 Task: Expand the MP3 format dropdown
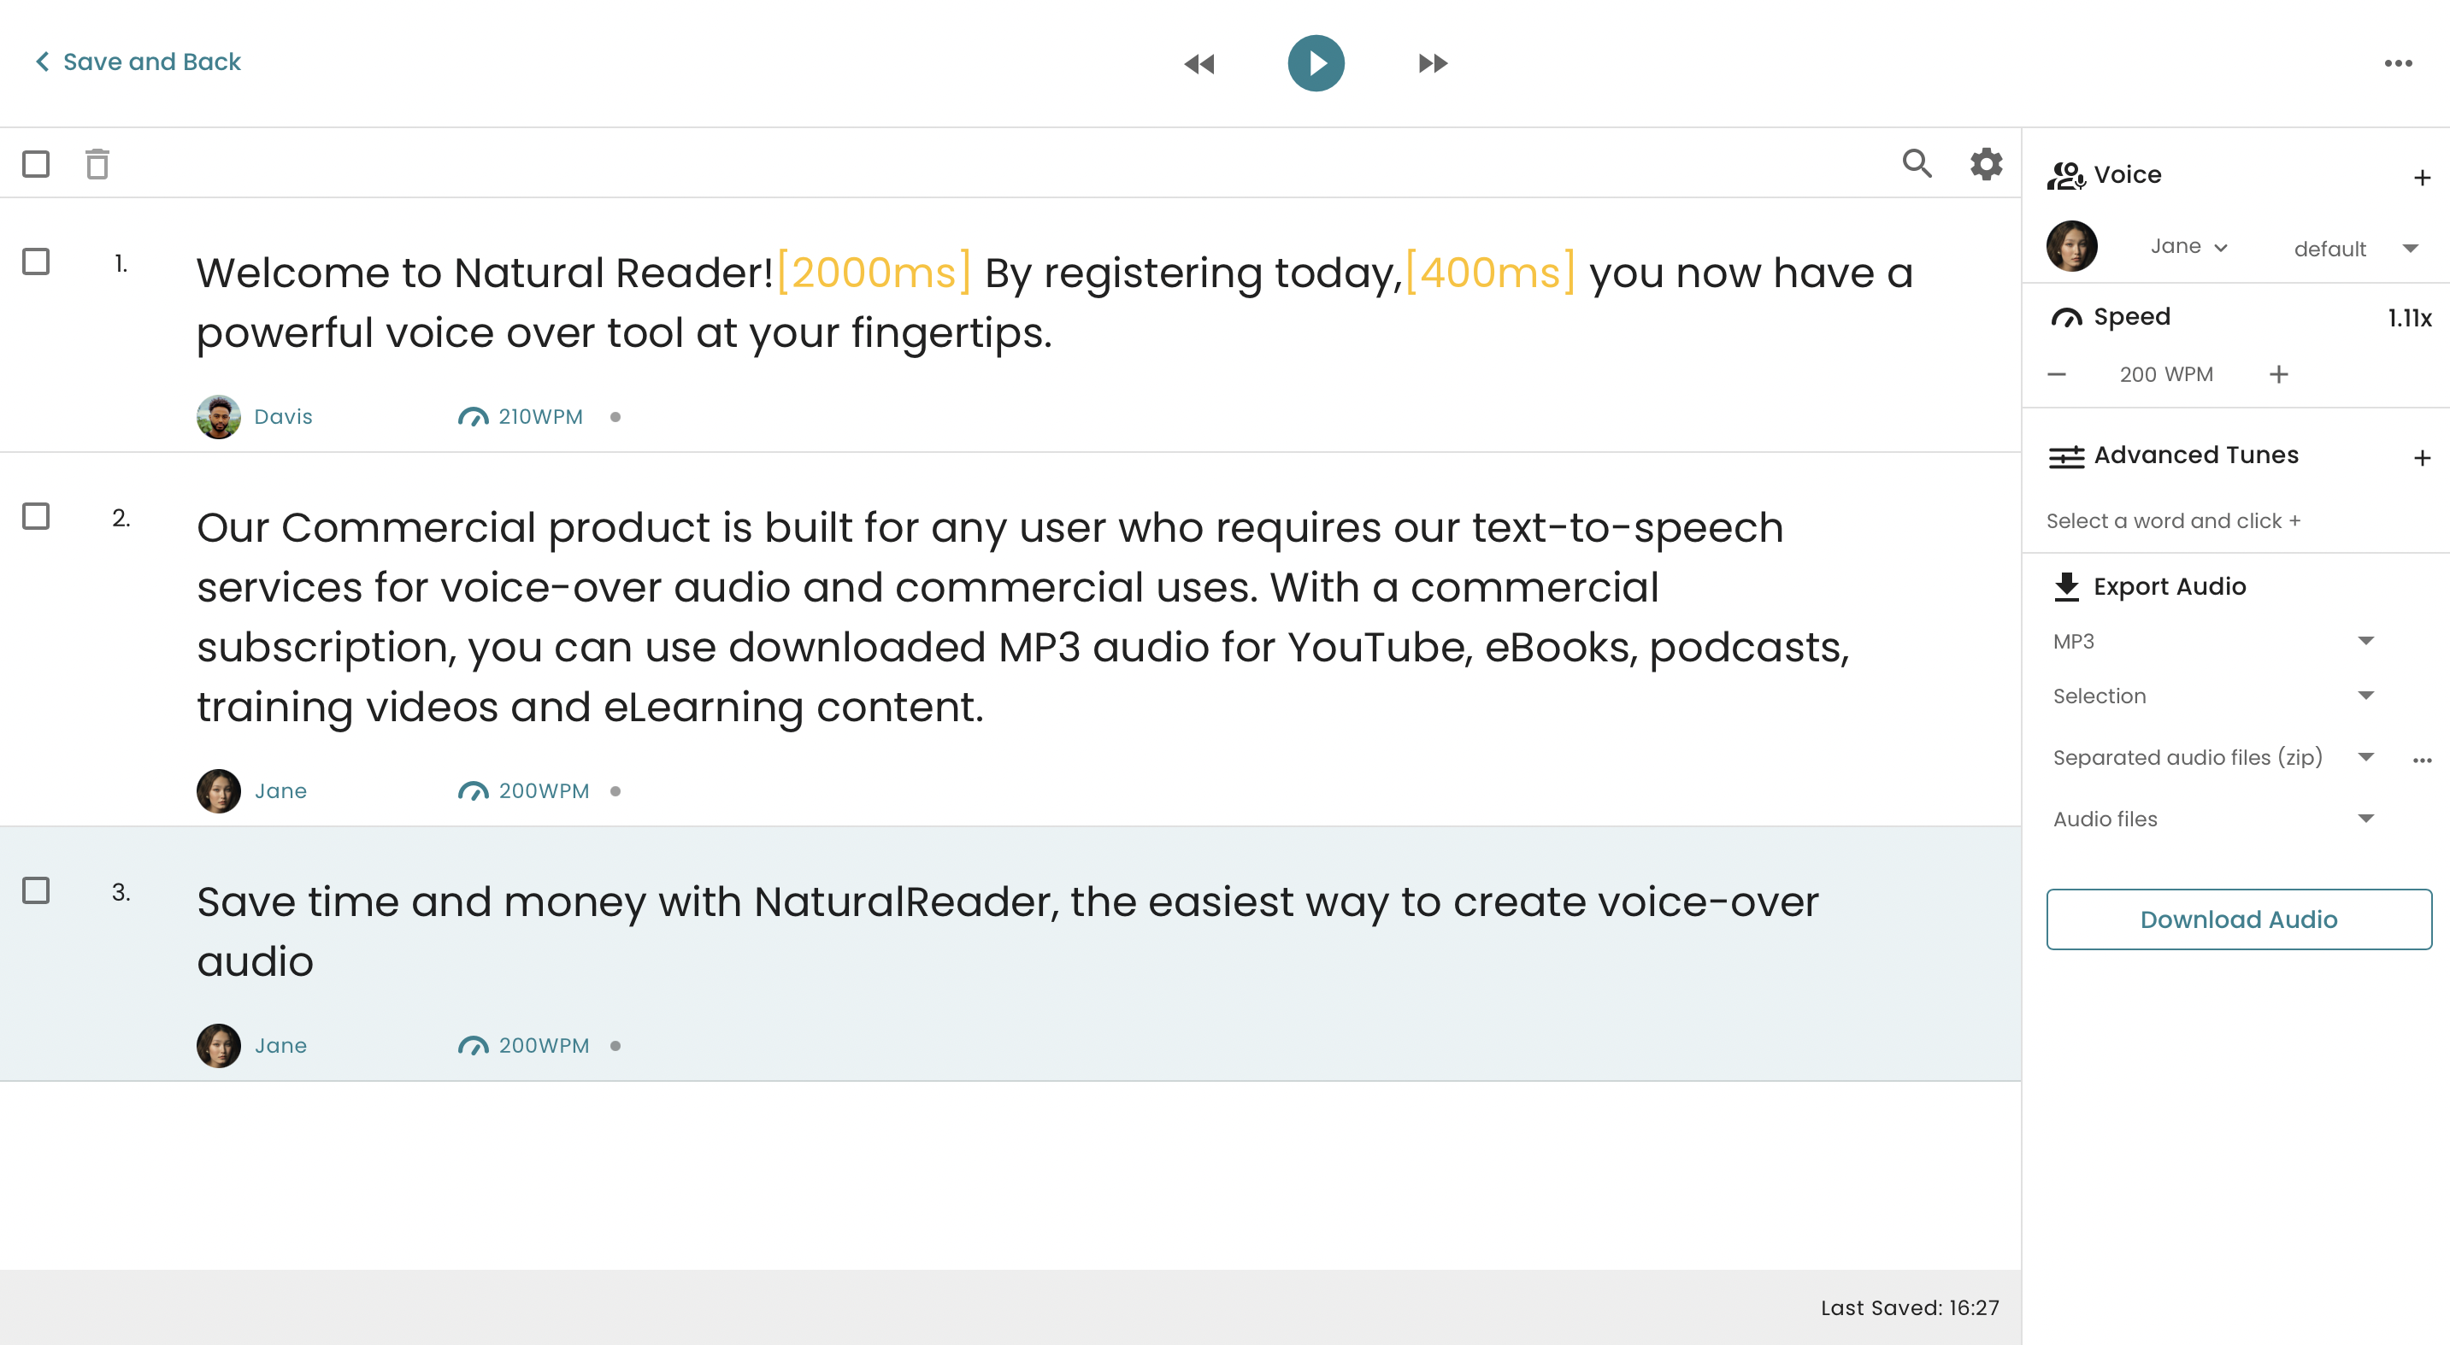click(x=2367, y=641)
